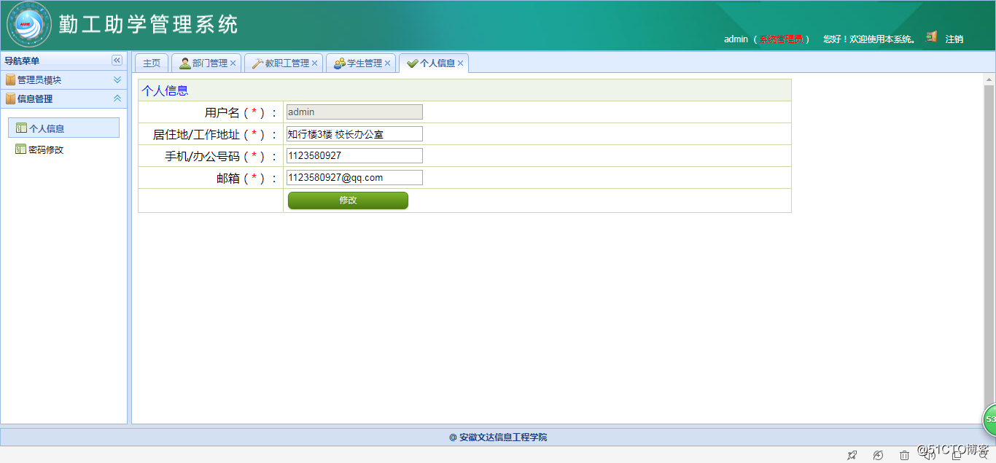The height and width of the screenshot is (463, 996).
Task: Click the disabled 用户名 field showing admin
Action: pos(354,112)
